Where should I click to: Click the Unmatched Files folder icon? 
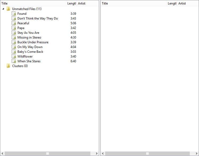[8, 9]
